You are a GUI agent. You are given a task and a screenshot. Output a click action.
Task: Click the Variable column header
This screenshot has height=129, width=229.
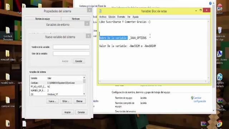[34, 78]
